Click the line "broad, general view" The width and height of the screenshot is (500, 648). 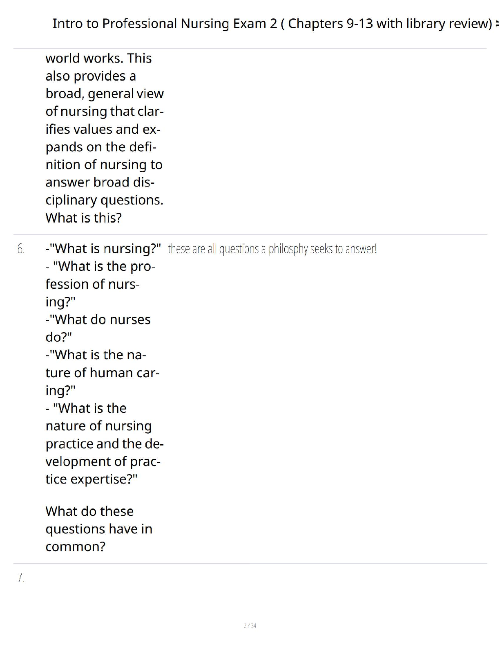point(105,94)
